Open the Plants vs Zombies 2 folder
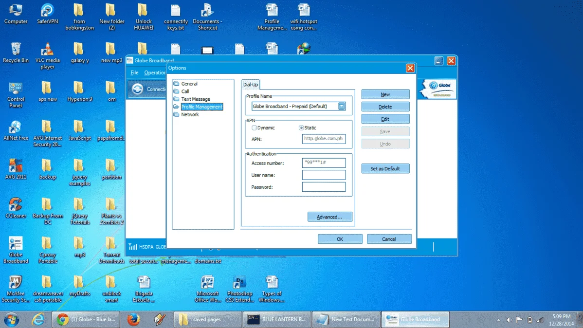The image size is (583, 328). [x=111, y=211]
